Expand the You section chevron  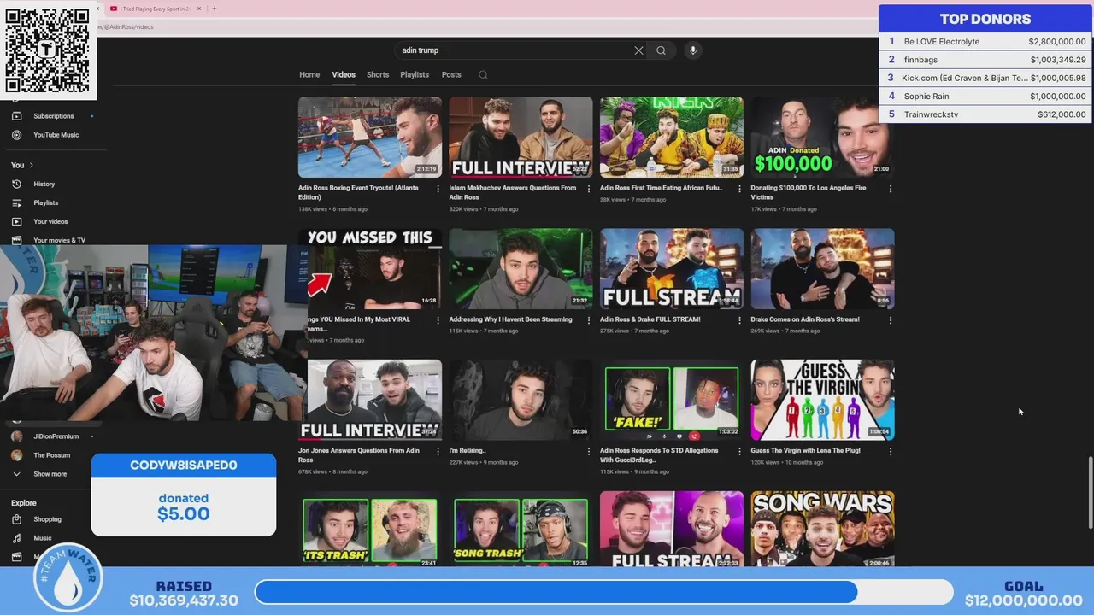coord(32,165)
